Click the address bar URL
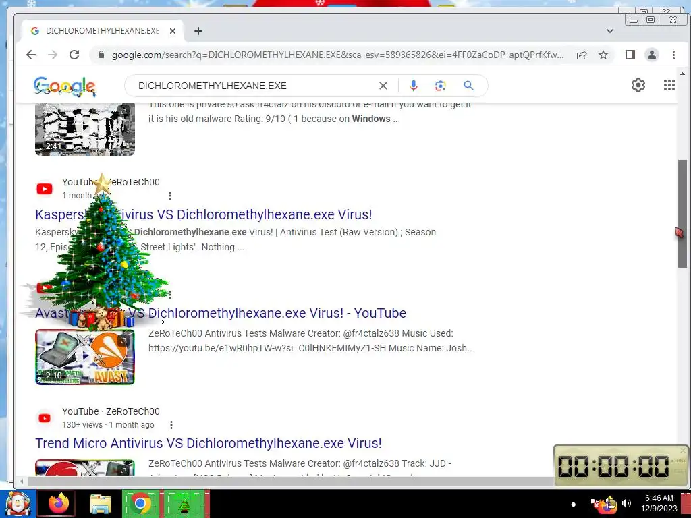691x518 pixels. (337, 55)
